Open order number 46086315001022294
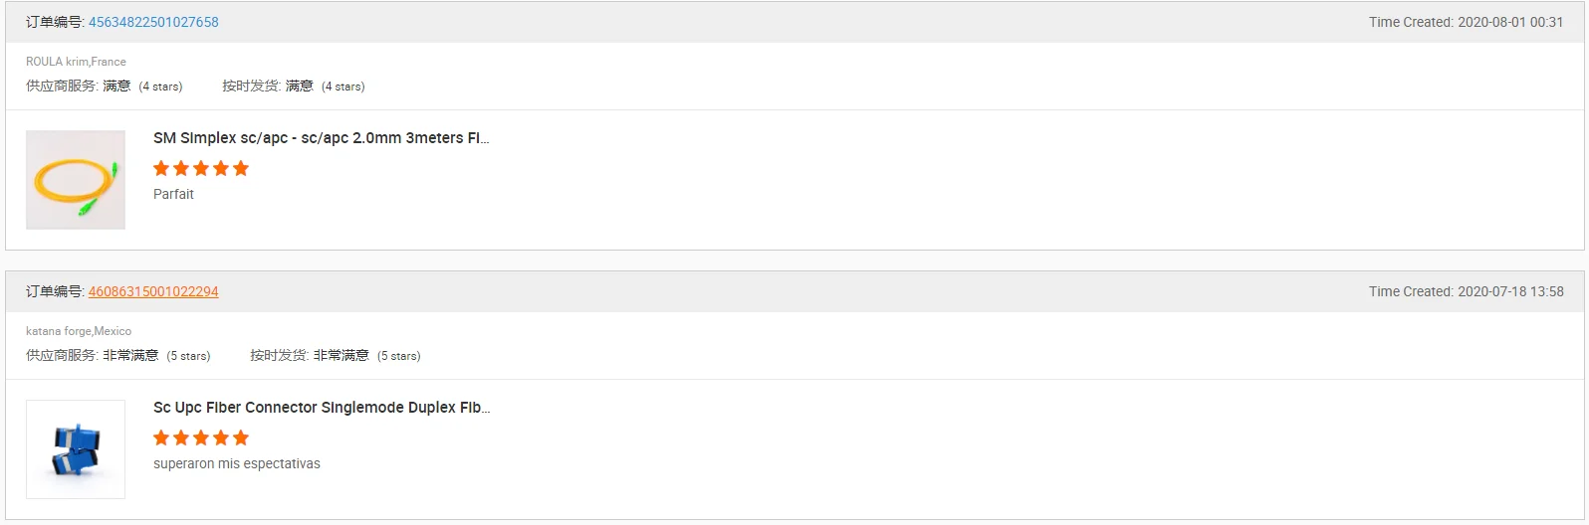The width and height of the screenshot is (1589, 525). [153, 291]
